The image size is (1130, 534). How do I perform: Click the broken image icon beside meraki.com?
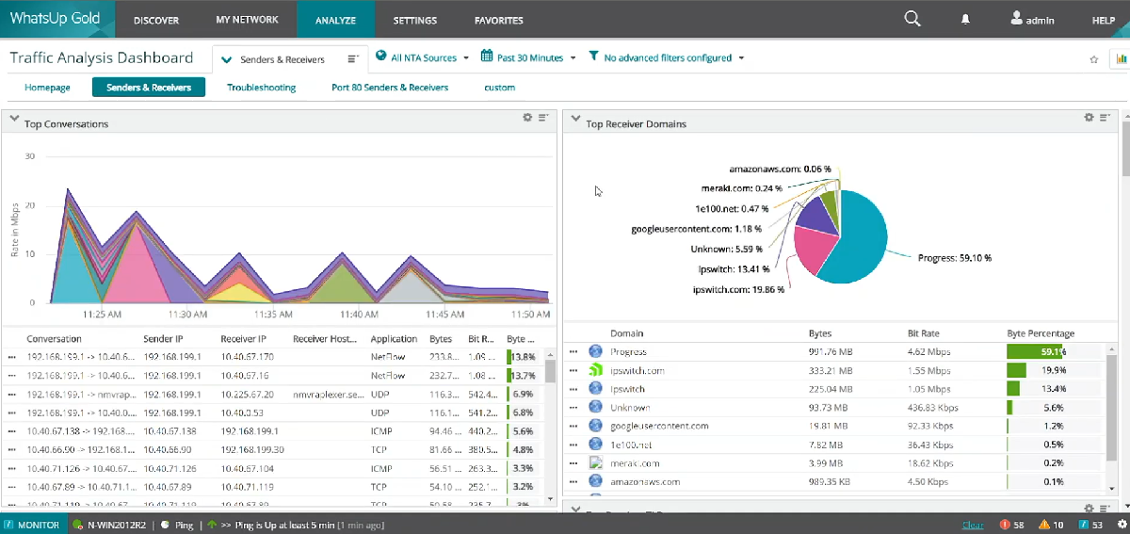595,462
